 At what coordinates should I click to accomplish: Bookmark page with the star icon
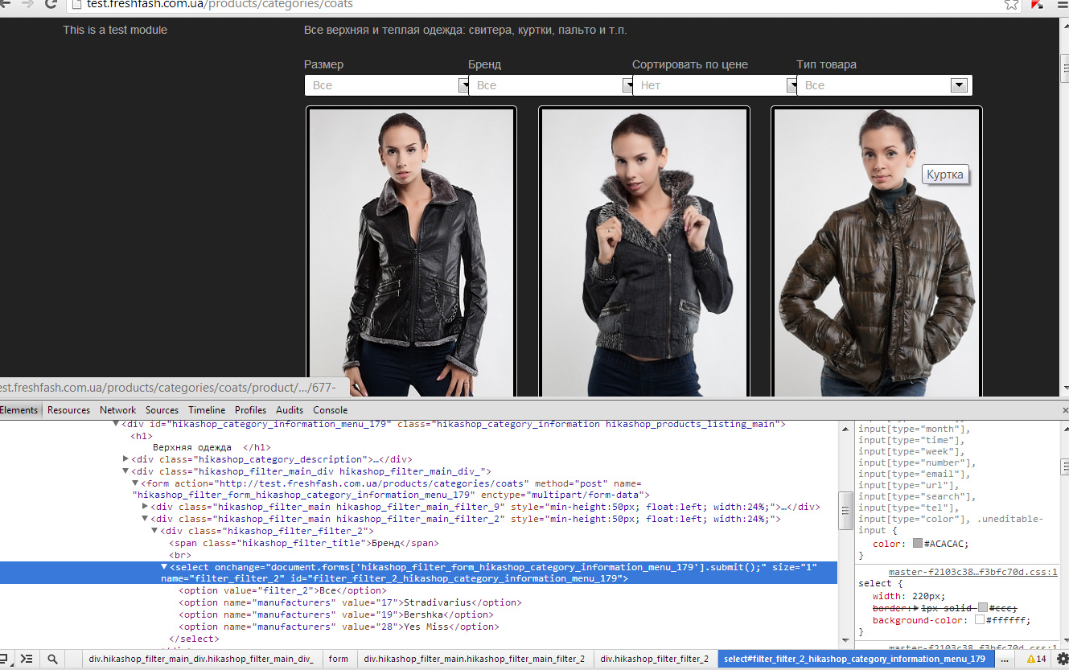coord(1012,4)
